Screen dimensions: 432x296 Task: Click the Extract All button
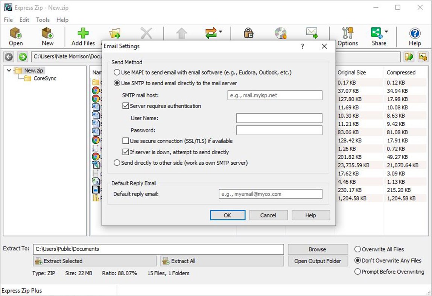coord(222,261)
